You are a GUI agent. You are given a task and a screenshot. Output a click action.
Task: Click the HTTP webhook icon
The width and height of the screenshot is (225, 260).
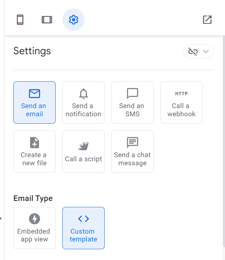click(182, 94)
